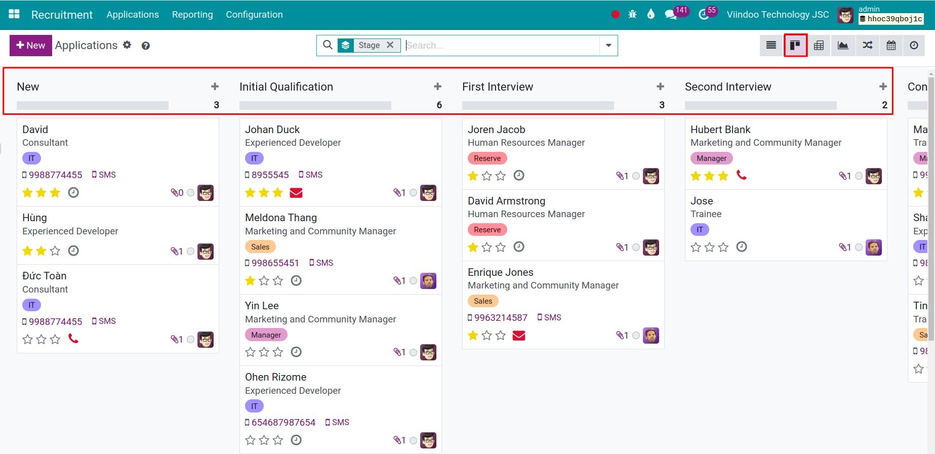This screenshot has width=935, height=454.
Task: Set first star priority on Đức Toàn card
Action: tap(27, 339)
